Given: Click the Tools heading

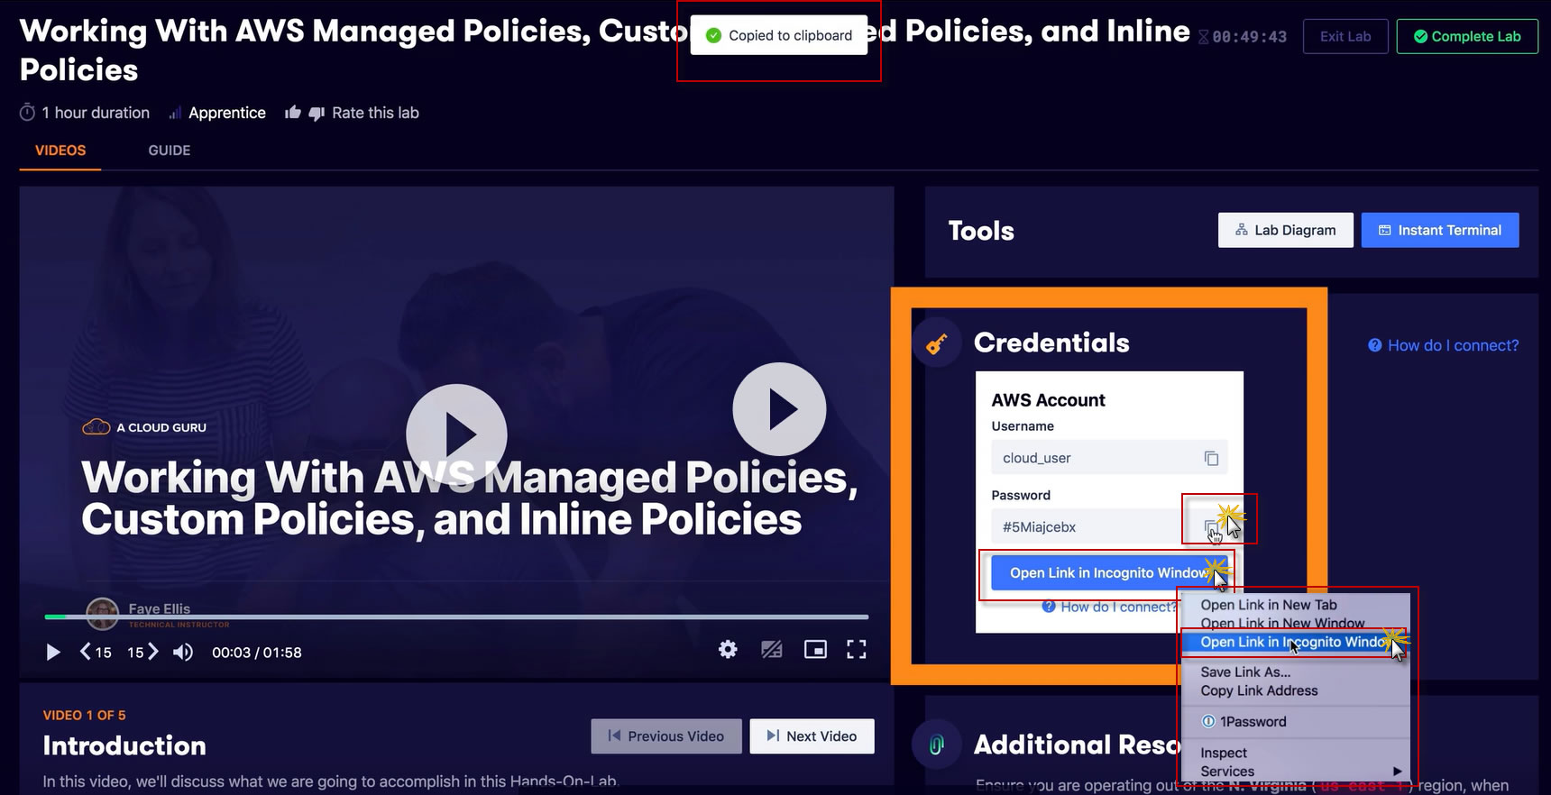Looking at the screenshot, I should click(981, 231).
